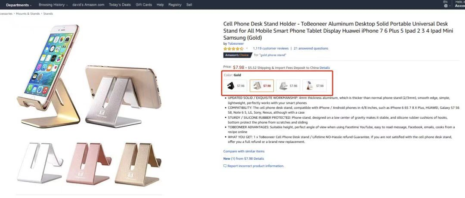Open the 1,119 customer reviews link
The height and width of the screenshot is (198, 465).
click(x=271, y=49)
